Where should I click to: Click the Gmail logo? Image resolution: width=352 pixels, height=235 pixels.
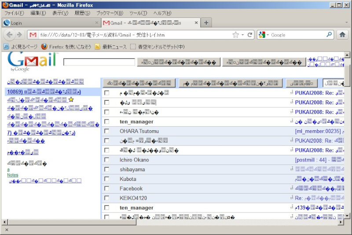coord(32,61)
